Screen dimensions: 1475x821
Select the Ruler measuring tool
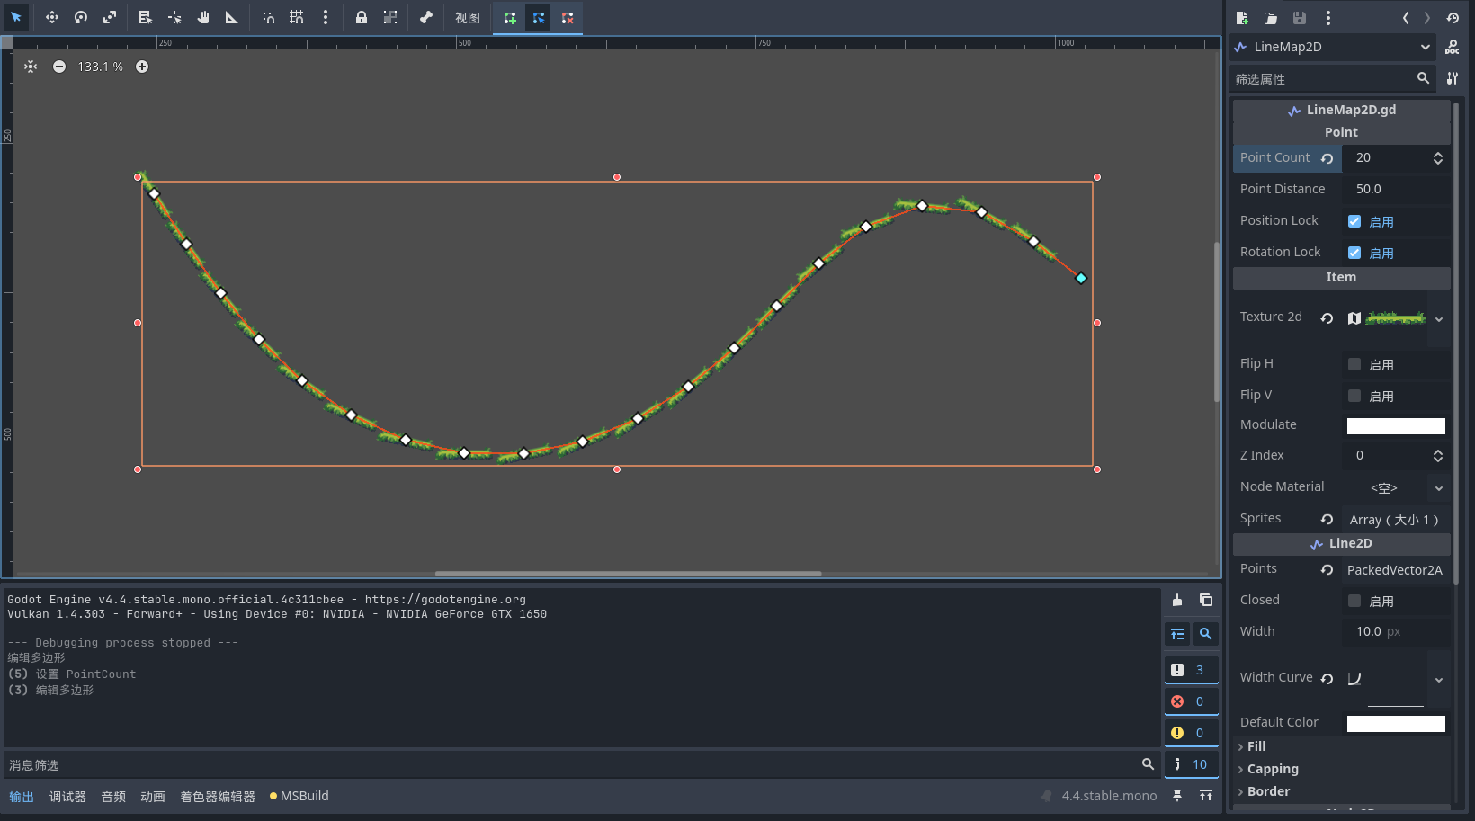point(232,17)
